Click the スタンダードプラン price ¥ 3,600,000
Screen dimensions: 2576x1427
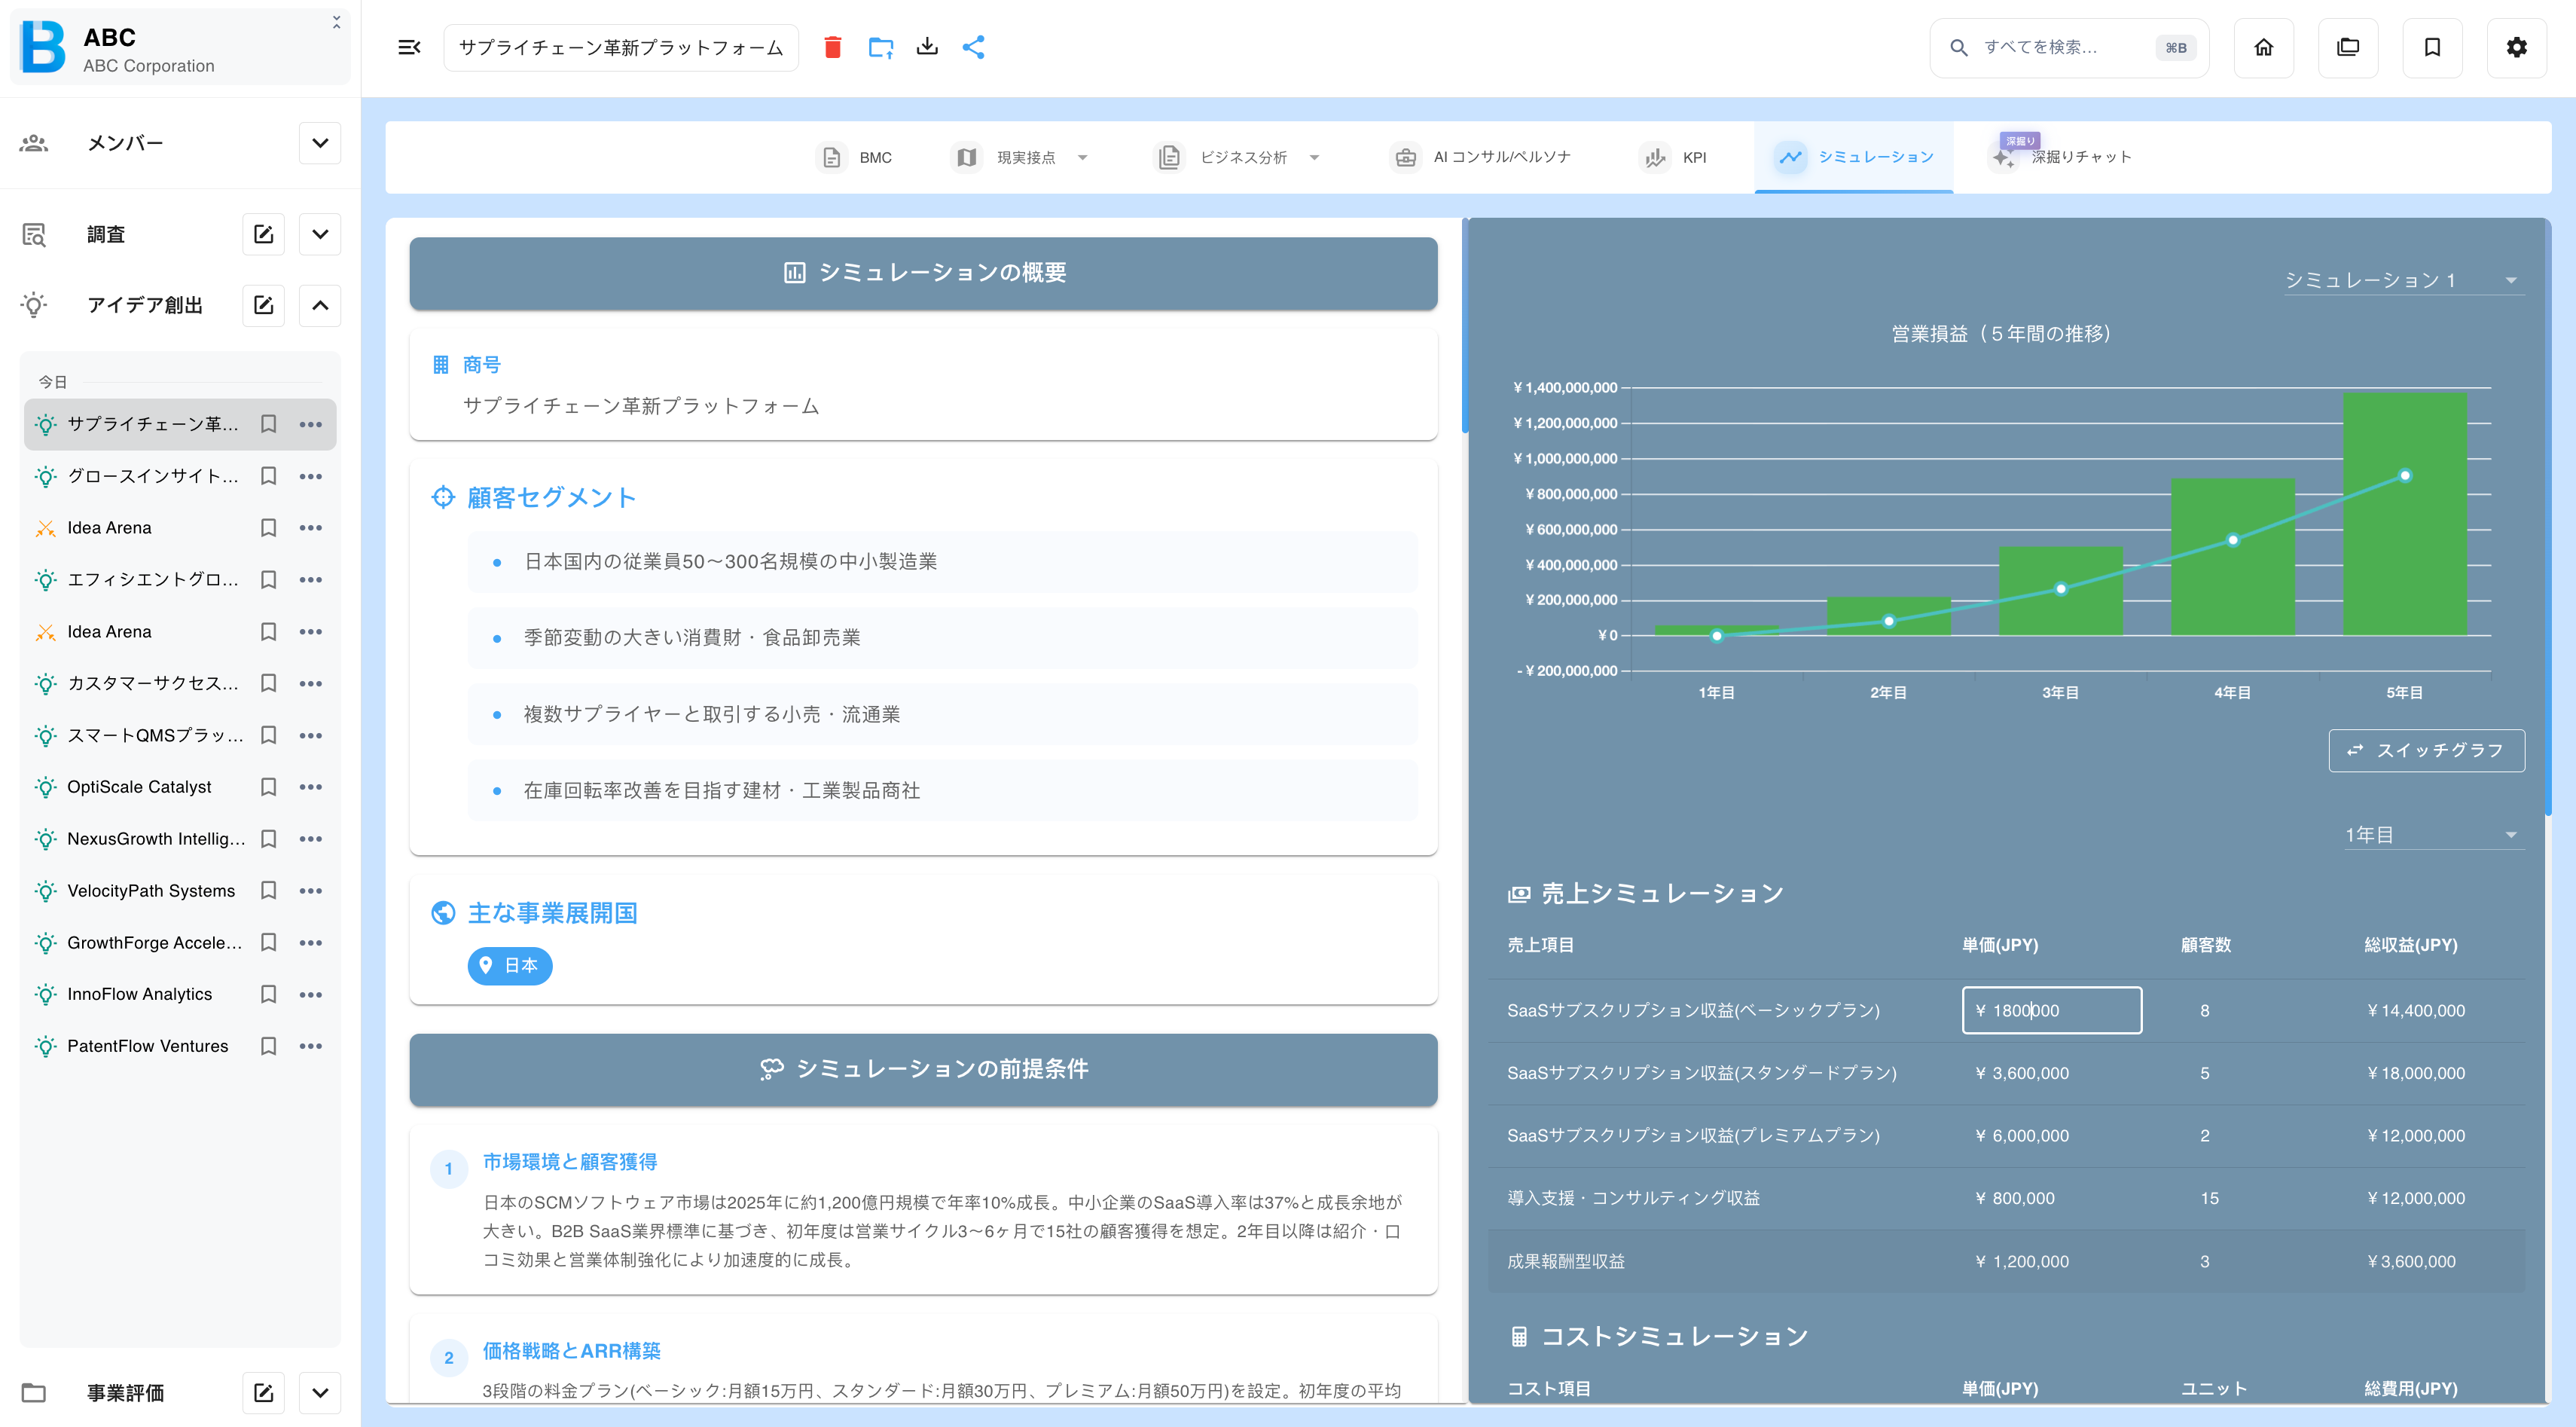click(2022, 1073)
